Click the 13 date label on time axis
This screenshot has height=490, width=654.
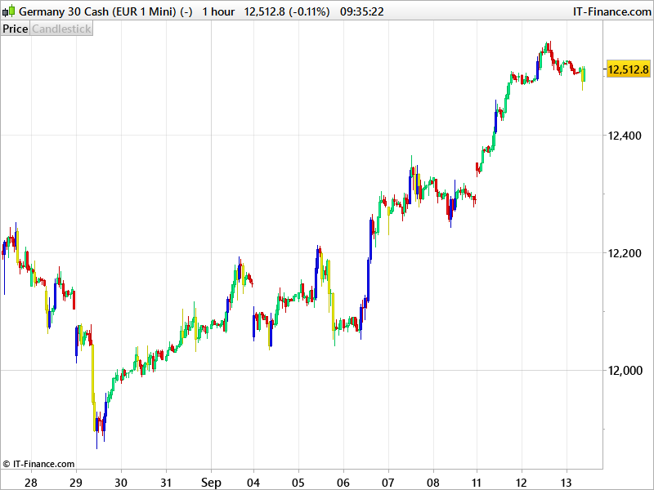(567, 483)
